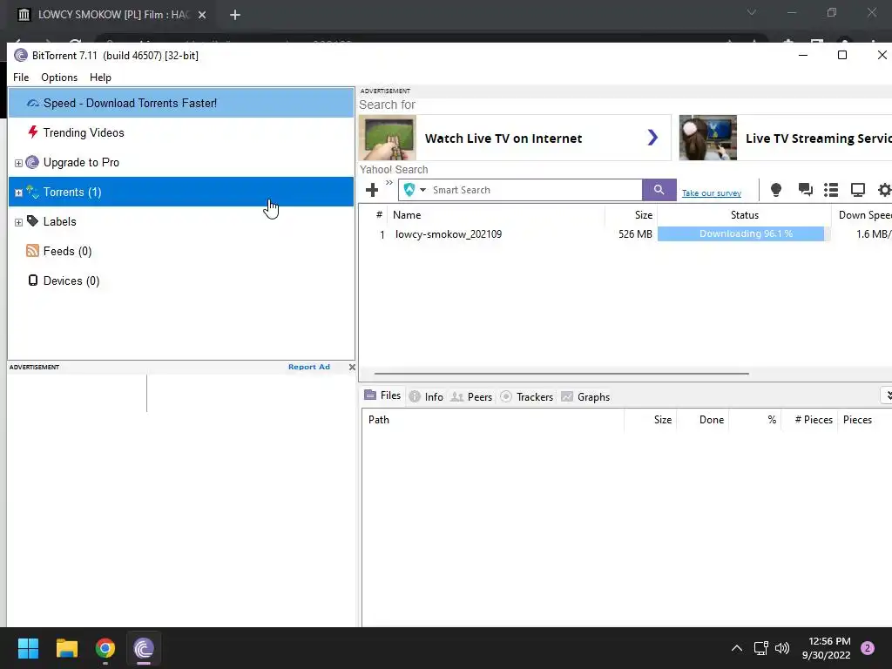892x669 pixels.
Task: Expand the Labels tree node
Action: [18, 222]
